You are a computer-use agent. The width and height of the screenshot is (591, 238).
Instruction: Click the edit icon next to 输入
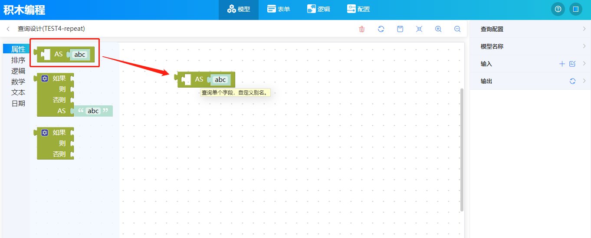[572, 64]
